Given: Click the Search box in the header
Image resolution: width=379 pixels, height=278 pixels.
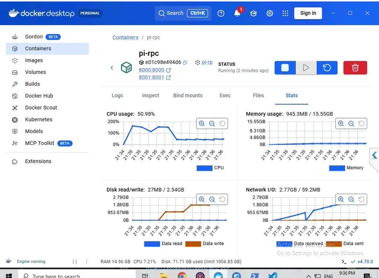Looking at the screenshot, I should [183, 13].
